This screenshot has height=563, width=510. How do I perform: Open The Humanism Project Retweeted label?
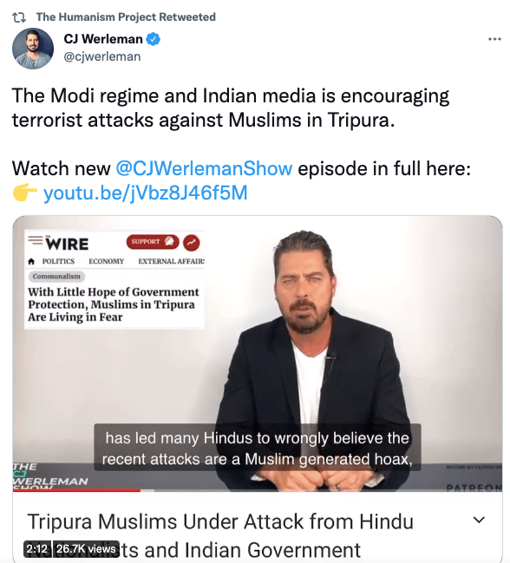pyautogui.click(x=126, y=16)
